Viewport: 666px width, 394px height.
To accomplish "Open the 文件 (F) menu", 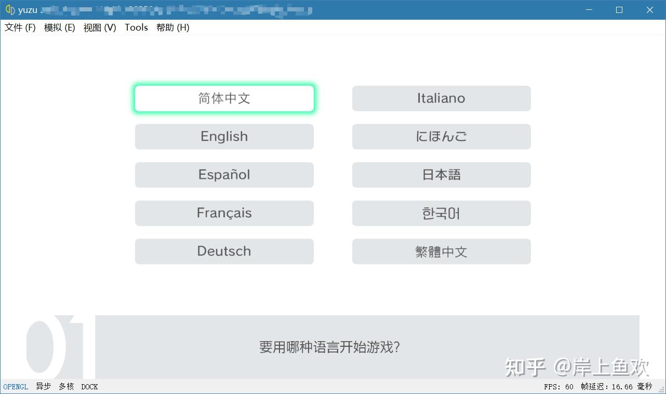I will point(20,27).
